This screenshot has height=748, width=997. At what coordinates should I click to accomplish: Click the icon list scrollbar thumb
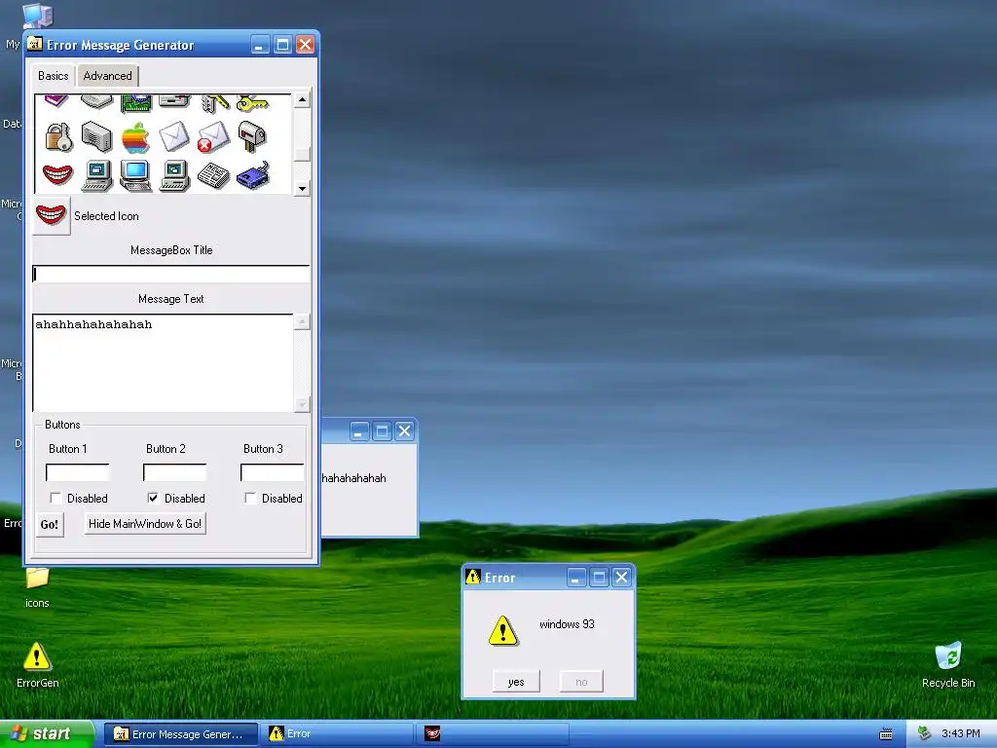(302, 154)
